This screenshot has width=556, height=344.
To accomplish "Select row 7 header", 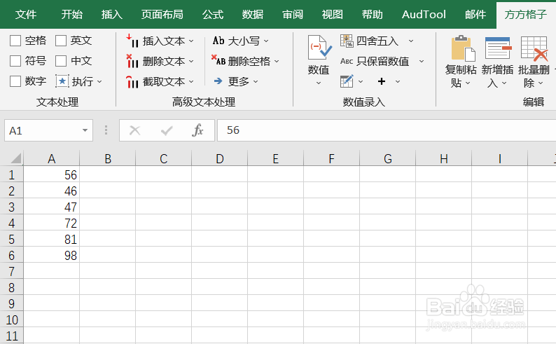I will 11,271.
